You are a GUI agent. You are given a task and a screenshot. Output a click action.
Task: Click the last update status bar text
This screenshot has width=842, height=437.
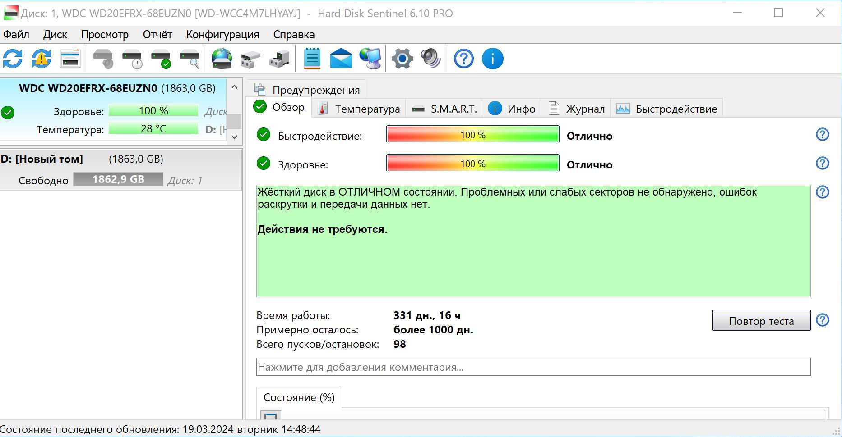click(161, 429)
